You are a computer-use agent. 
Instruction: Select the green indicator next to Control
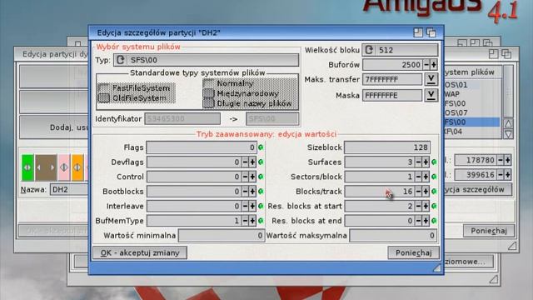(x=261, y=177)
